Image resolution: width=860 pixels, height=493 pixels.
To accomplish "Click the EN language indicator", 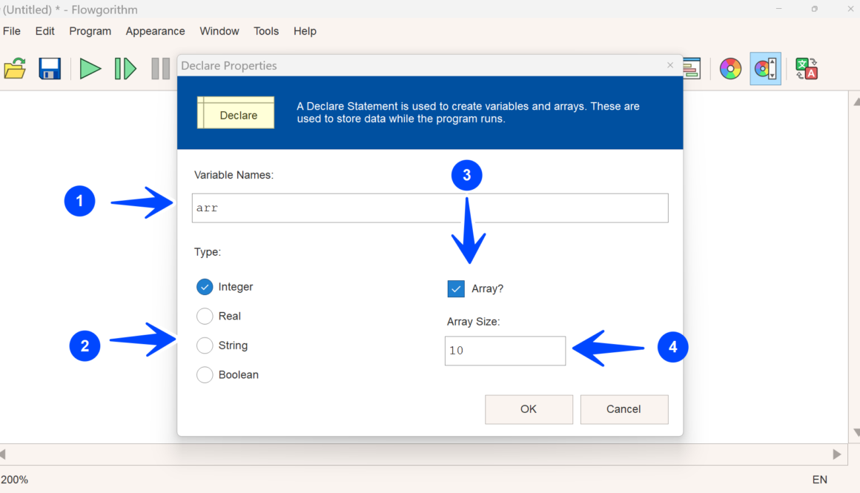I will point(819,480).
